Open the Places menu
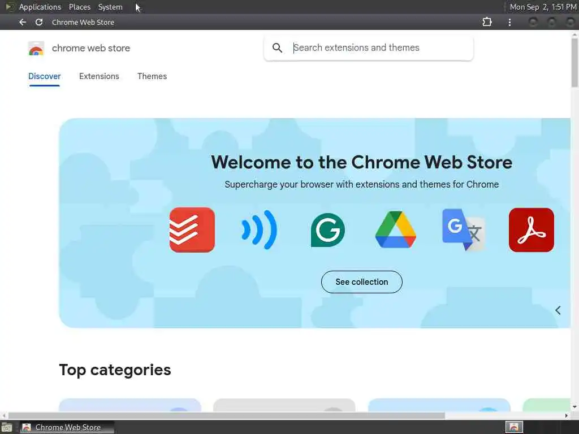Screen dimensions: 579x434 (80, 7)
